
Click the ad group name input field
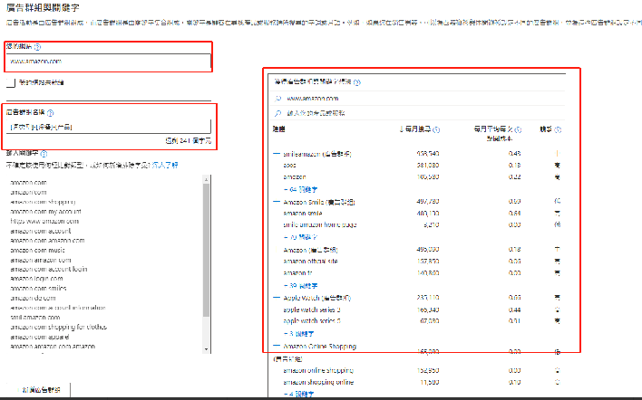click(109, 127)
